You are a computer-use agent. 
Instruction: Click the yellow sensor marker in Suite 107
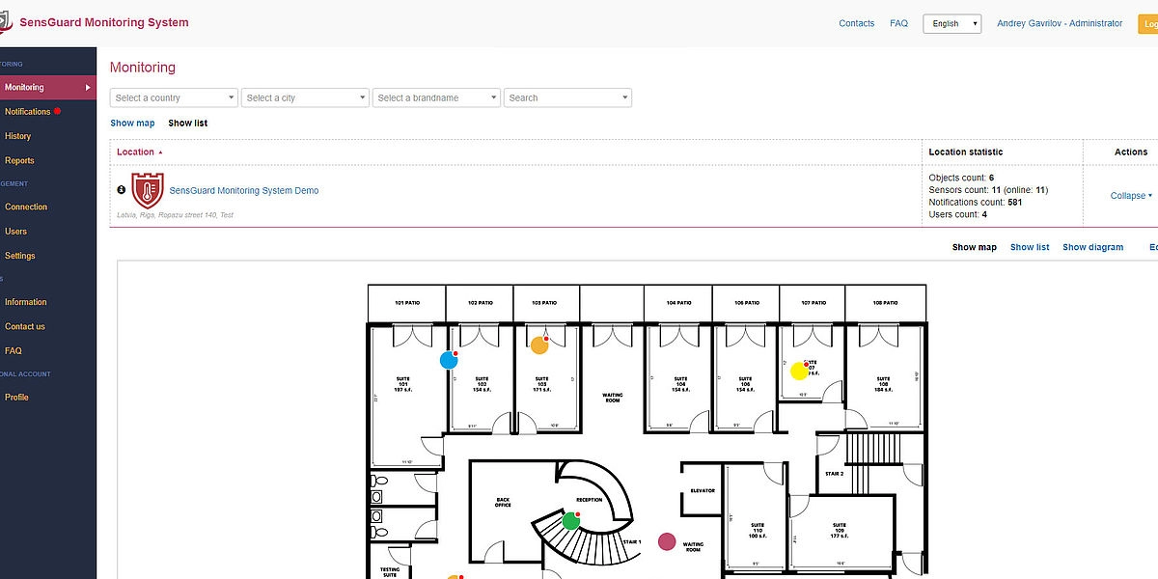pyautogui.click(x=799, y=371)
